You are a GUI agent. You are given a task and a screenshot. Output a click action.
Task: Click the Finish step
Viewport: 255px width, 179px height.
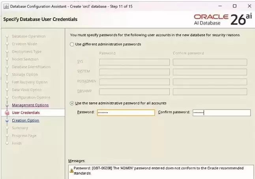[17, 143]
